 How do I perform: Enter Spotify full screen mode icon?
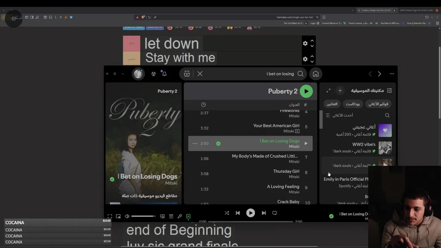110,216
